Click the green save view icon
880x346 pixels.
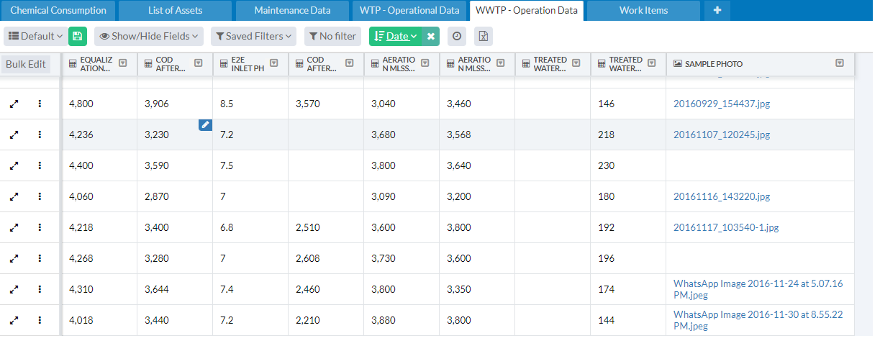pos(78,36)
